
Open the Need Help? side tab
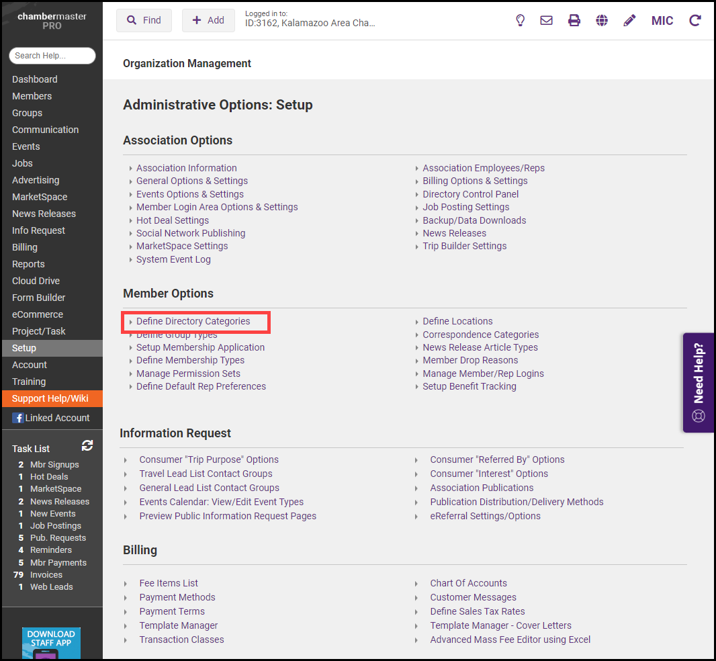point(699,382)
